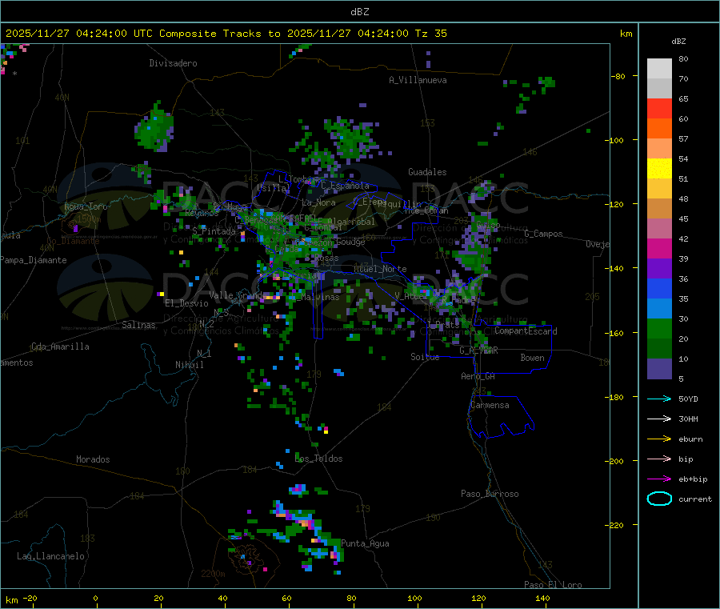Screen dimensions: 720x609
Task: Select the light gray 70-80 dBZ swatch
Action: click(x=659, y=69)
